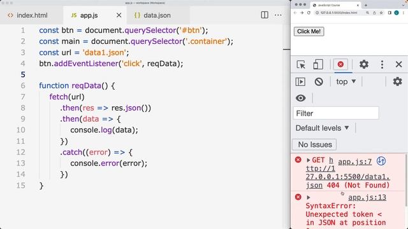
Task: Open console settings gear
Action: tap(397, 81)
